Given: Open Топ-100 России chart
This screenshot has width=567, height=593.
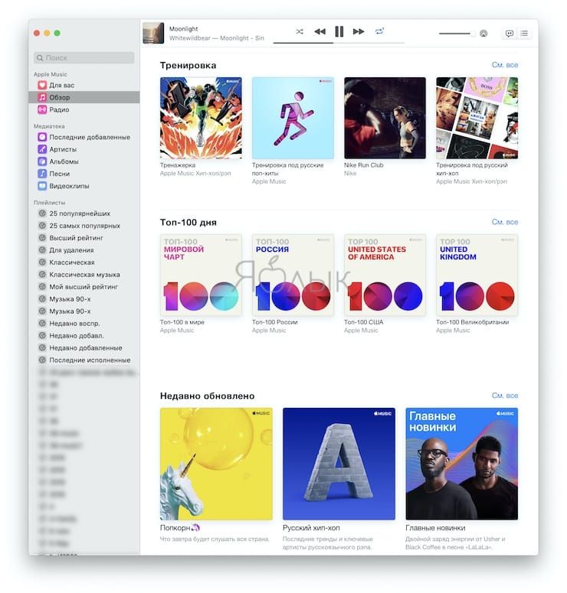Looking at the screenshot, I should [x=293, y=275].
